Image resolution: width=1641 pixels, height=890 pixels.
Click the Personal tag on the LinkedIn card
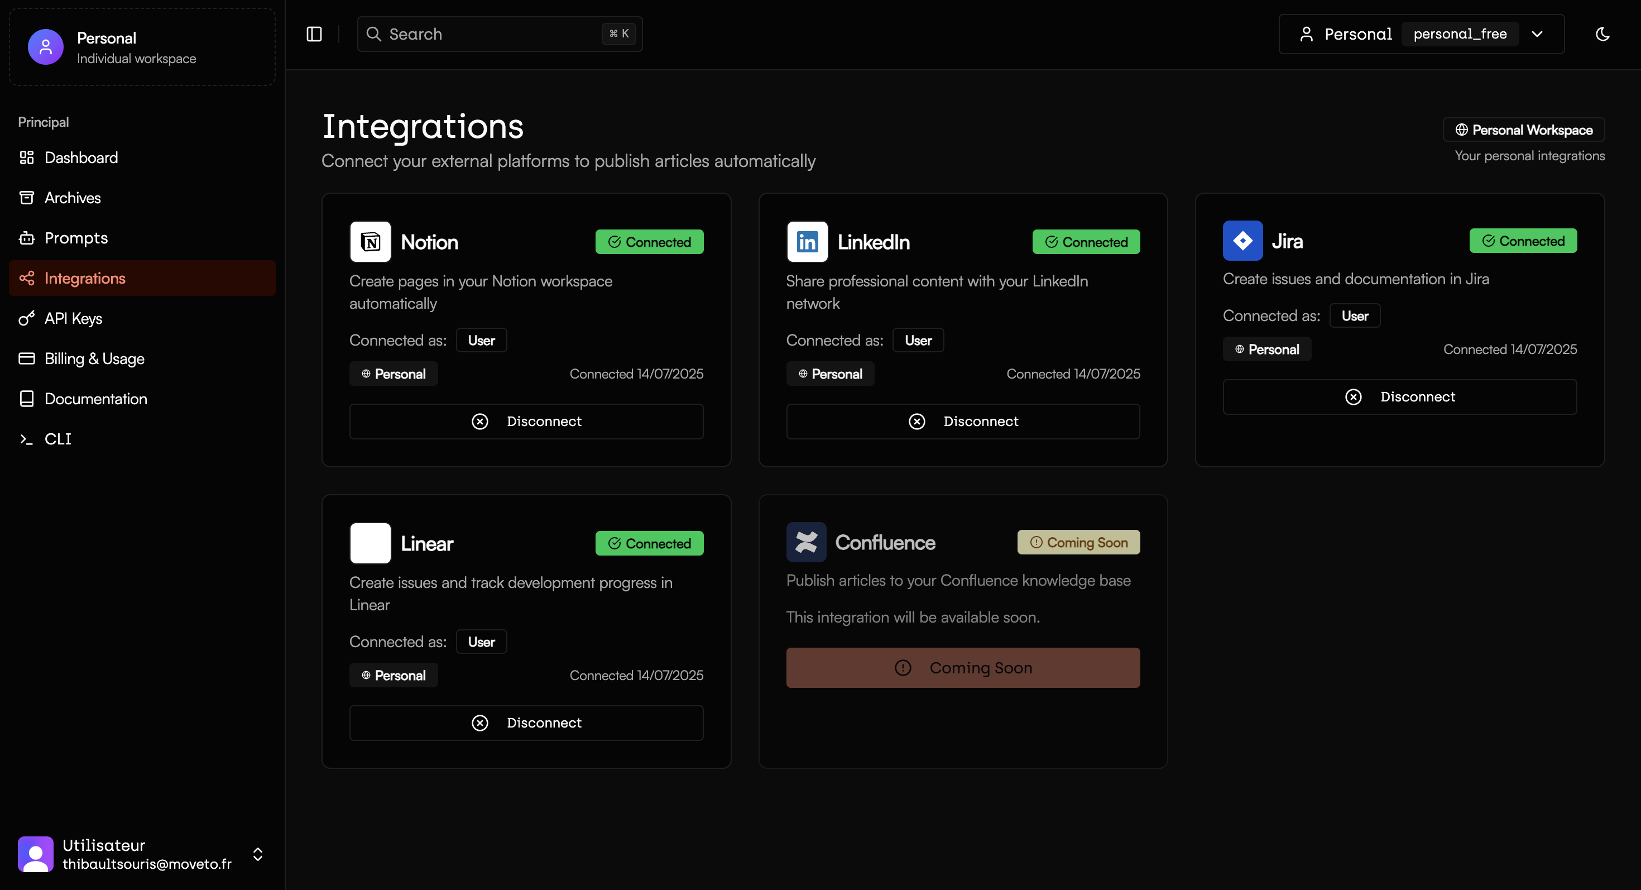(x=830, y=374)
